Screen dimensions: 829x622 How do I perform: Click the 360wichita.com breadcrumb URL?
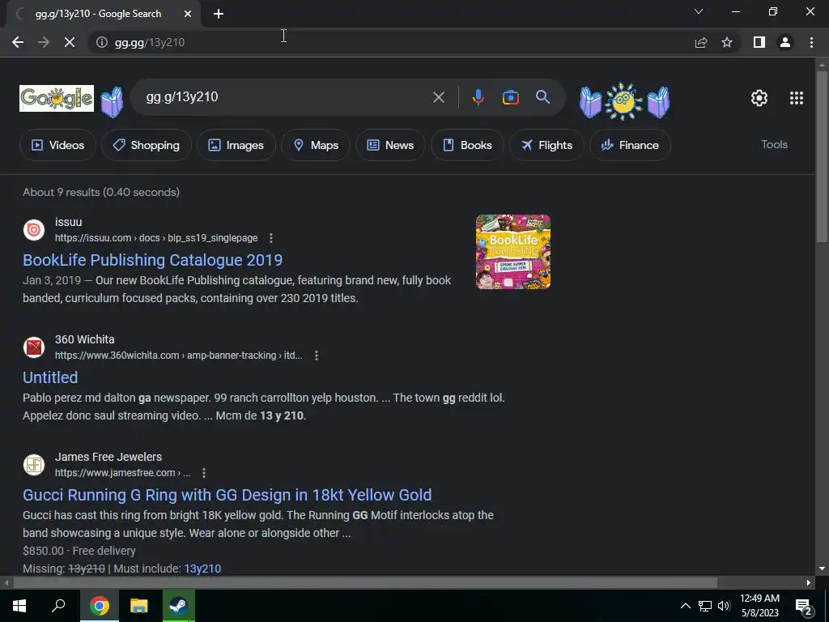(179, 356)
